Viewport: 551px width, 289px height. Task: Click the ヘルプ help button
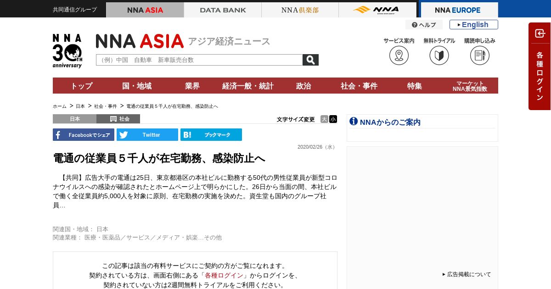[424, 25]
